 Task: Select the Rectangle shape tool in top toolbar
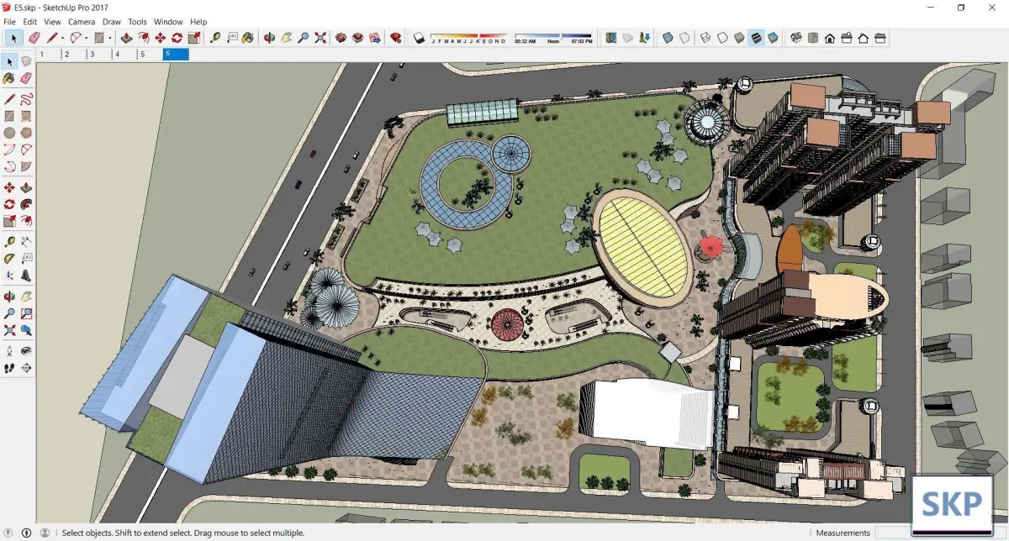click(99, 38)
